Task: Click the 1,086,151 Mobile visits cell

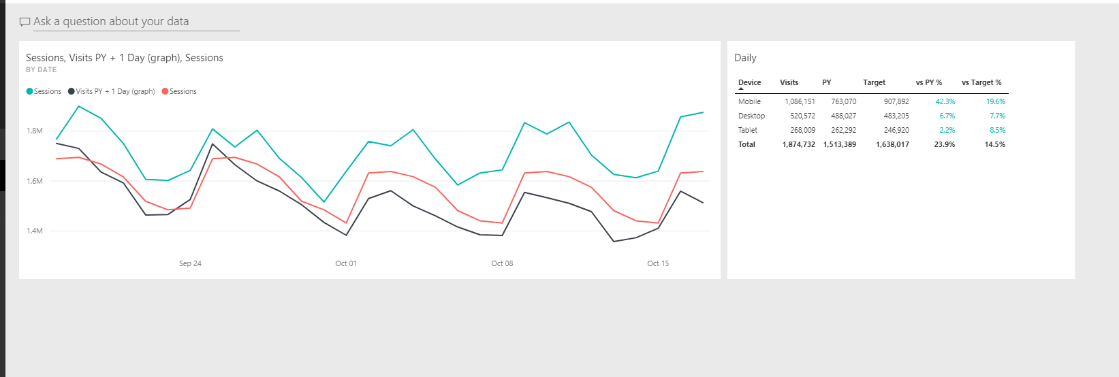Action: [x=800, y=101]
